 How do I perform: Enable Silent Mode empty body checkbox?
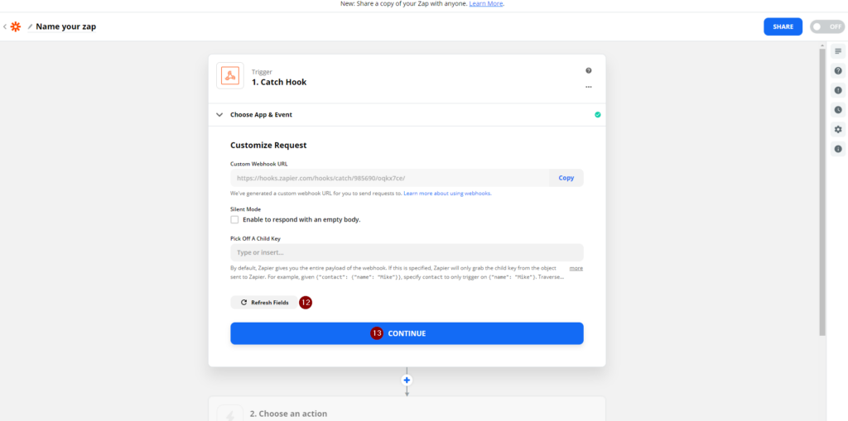pos(234,219)
